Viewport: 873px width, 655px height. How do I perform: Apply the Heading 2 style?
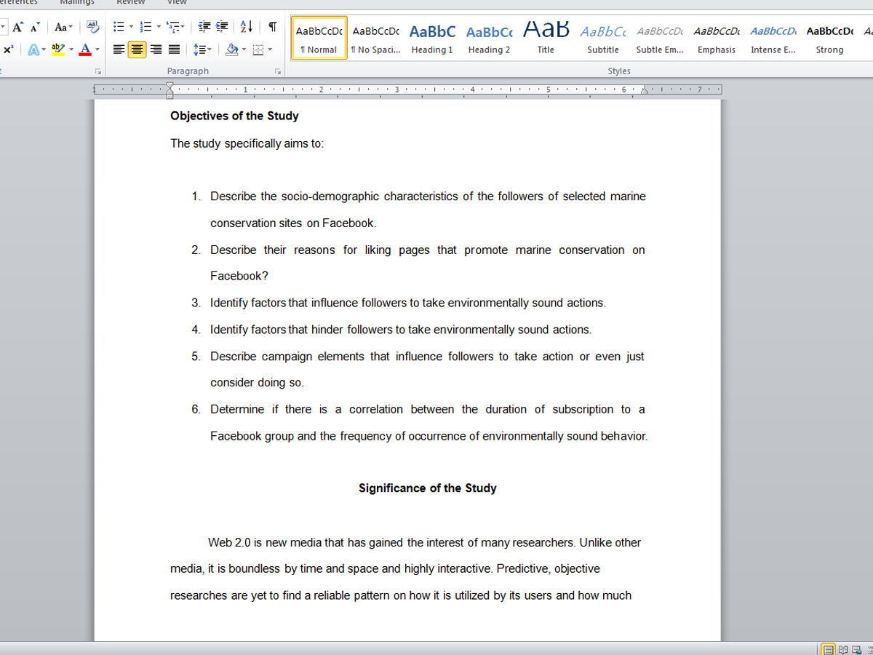click(489, 38)
